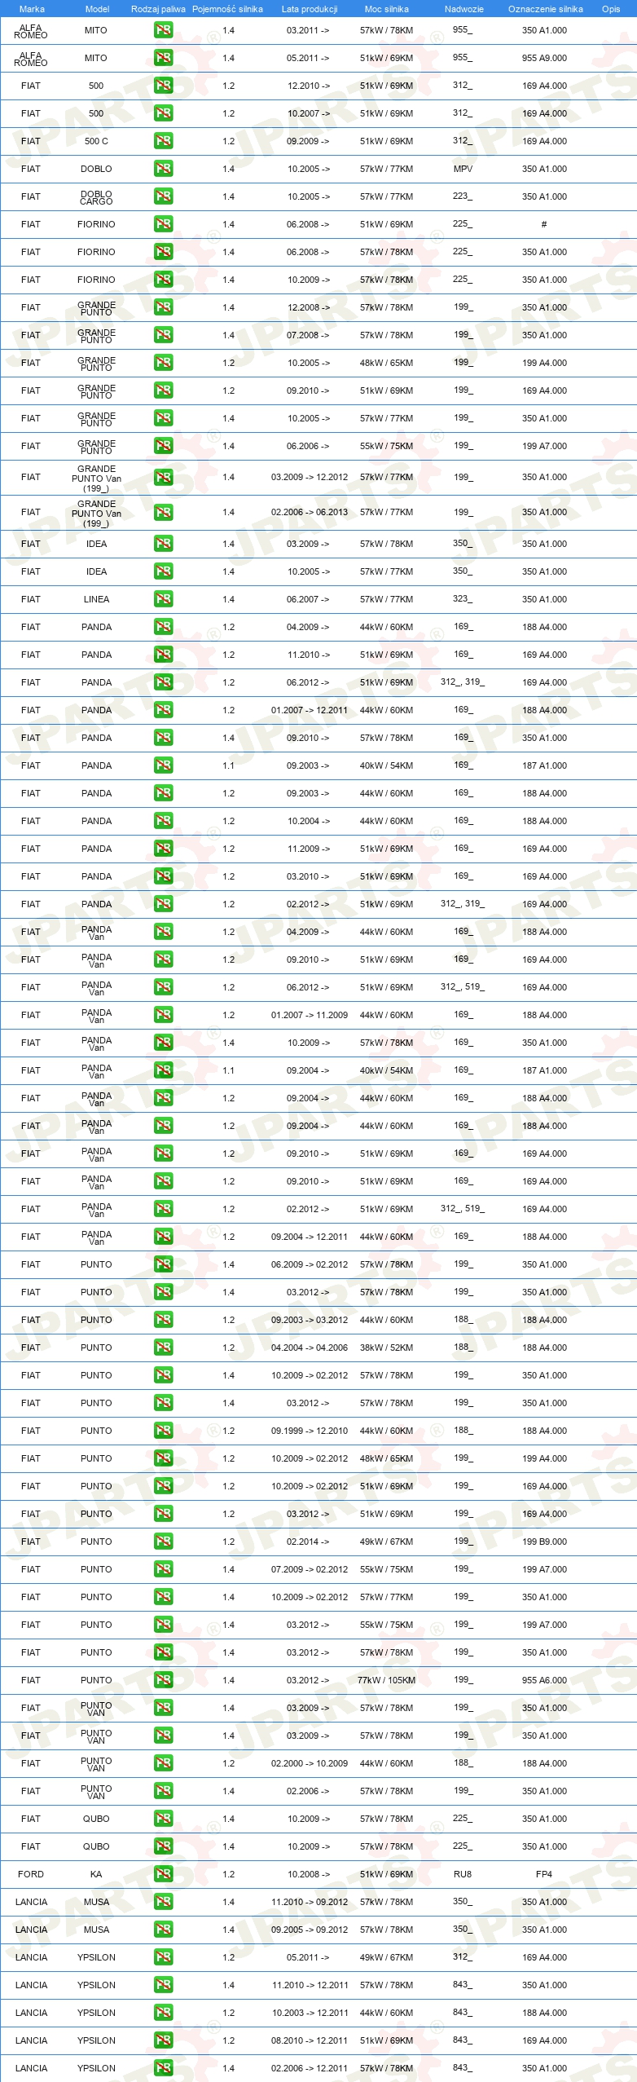Screen dimensions: 637x2082
Task: Select engine code '955 A9.000'
Action: click(544, 58)
